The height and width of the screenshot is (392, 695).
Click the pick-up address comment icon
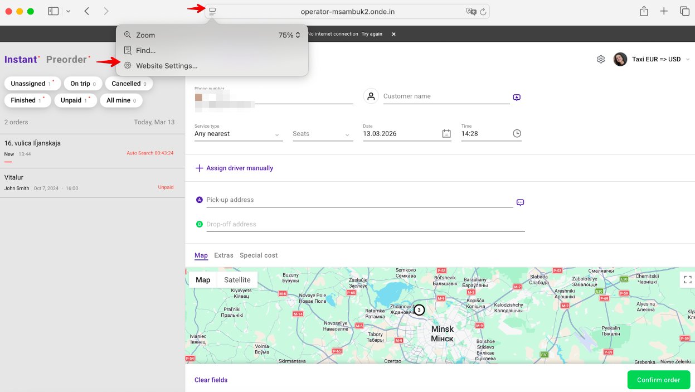(520, 202)
